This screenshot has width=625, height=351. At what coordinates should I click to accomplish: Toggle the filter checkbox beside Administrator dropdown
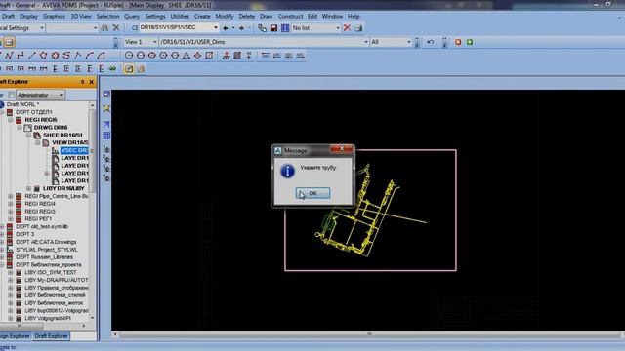pos(11,95)
